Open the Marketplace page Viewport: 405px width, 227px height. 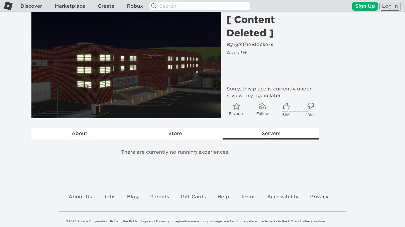click(x=70, y=6)
